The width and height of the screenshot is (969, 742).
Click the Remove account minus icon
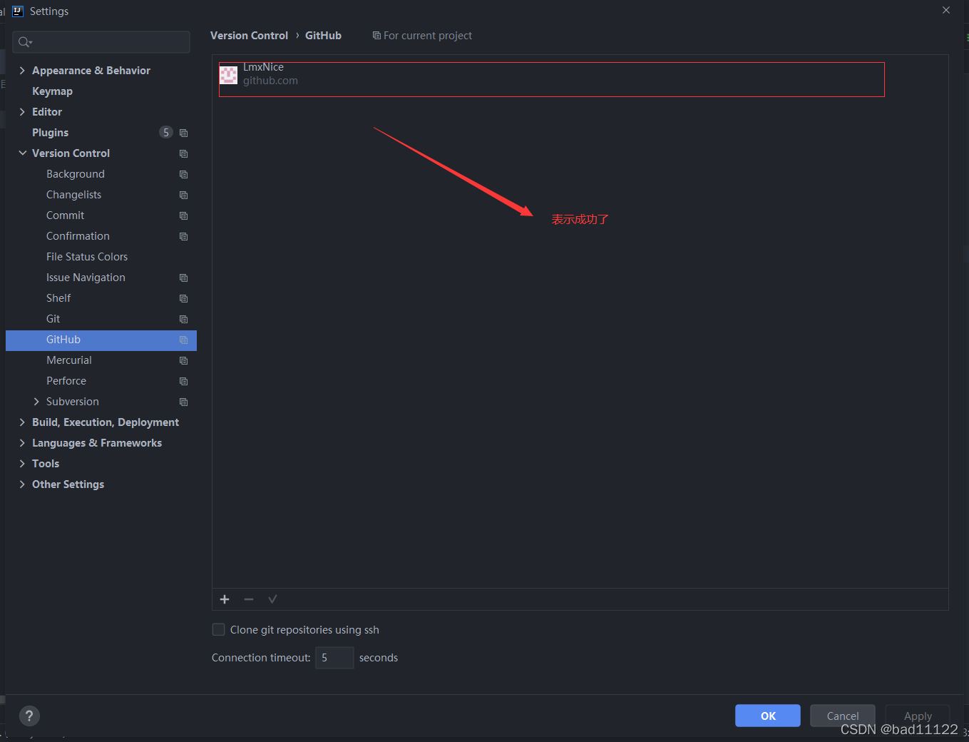point(249,599)
